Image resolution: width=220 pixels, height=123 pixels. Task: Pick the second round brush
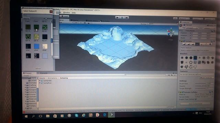click(x=186, y=58)
